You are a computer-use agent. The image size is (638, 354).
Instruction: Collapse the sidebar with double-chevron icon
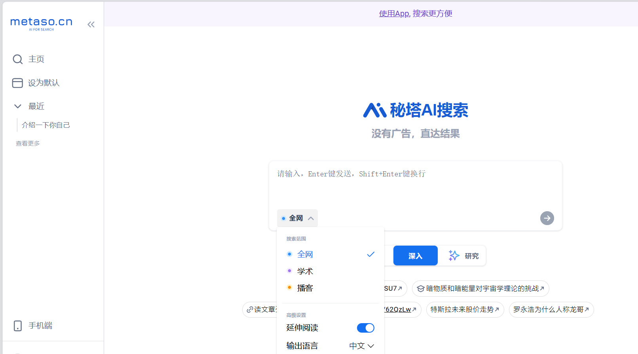(x=91, y=25)
